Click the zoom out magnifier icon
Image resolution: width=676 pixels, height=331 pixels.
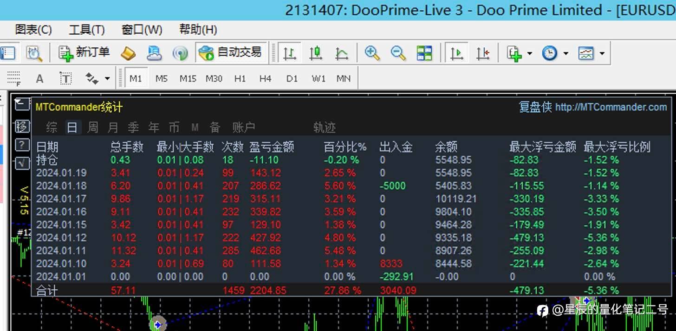[398, 53]
